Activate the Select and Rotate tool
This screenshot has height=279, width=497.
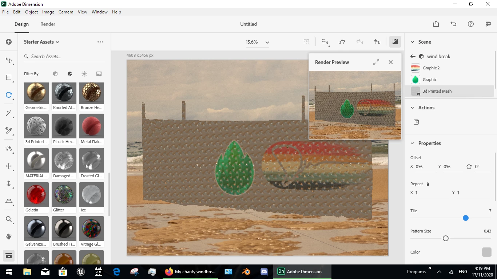9,95
